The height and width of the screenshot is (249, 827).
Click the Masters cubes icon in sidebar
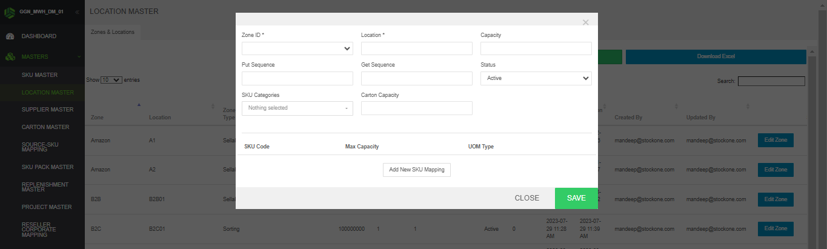pyautogui.click(x=10, y=57)
